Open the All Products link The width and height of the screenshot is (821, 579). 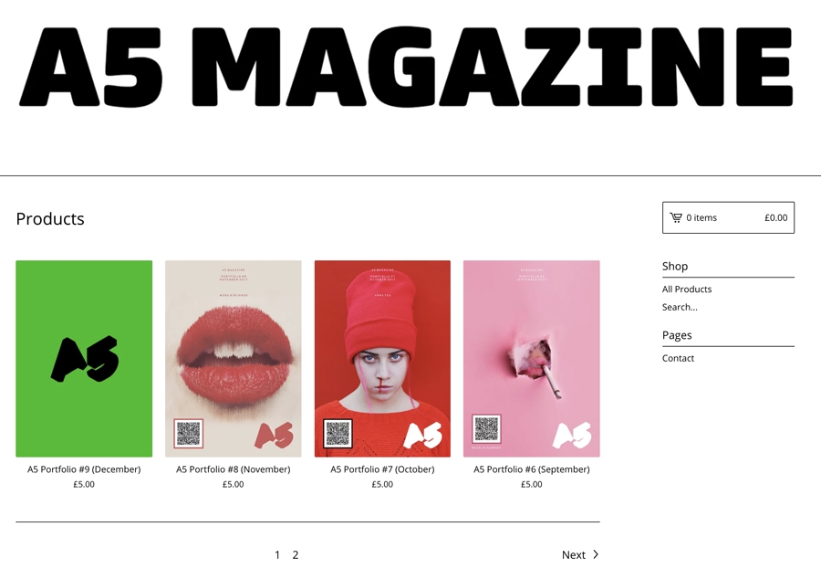686,289
